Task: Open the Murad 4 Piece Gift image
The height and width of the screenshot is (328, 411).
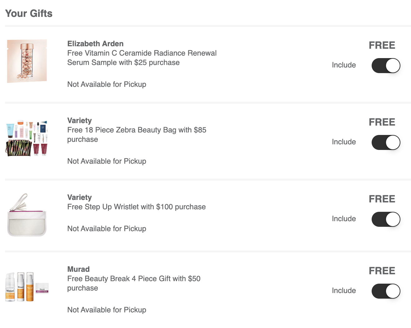Action: 27,287
